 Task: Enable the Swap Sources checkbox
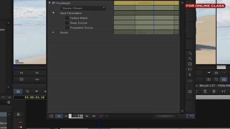coord(67,23)
